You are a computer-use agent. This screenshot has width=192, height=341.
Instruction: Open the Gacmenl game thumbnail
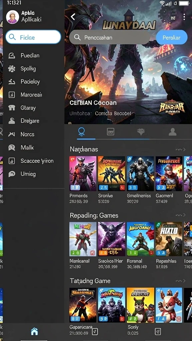tap(169, 173)
